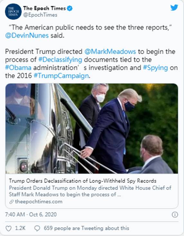
Task: Open the @MarkMeadows mention
Action: click(x=110, y=52)
